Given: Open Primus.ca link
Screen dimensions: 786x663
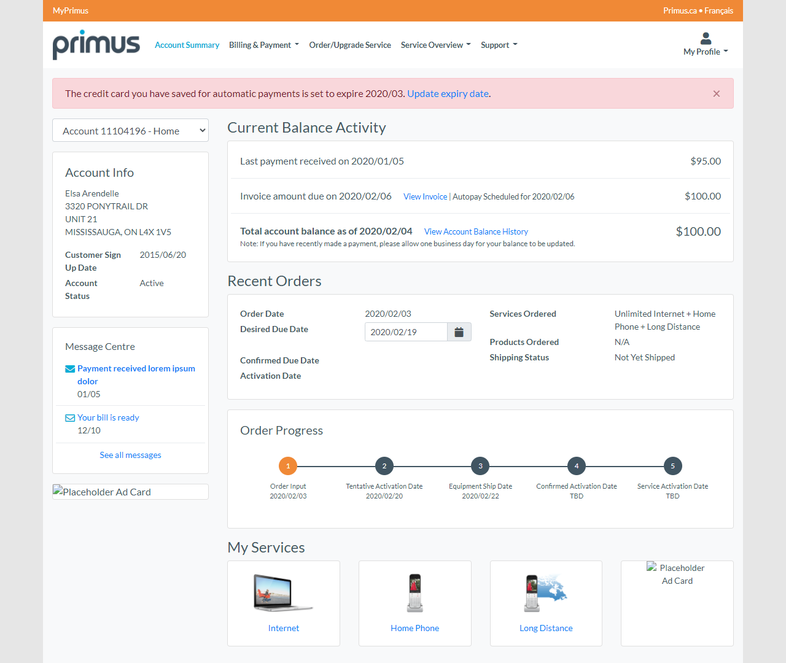Looking at the screenshot, I should tap(680, 10).
